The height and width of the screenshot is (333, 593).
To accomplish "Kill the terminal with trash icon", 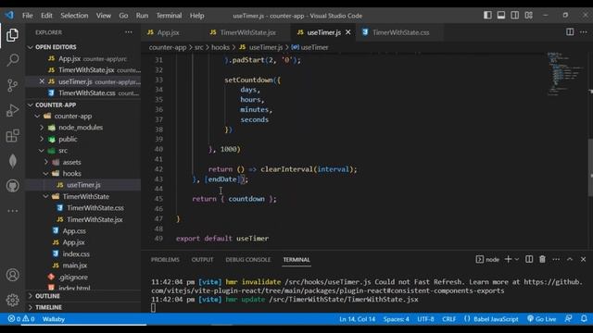I will [542, 259].
